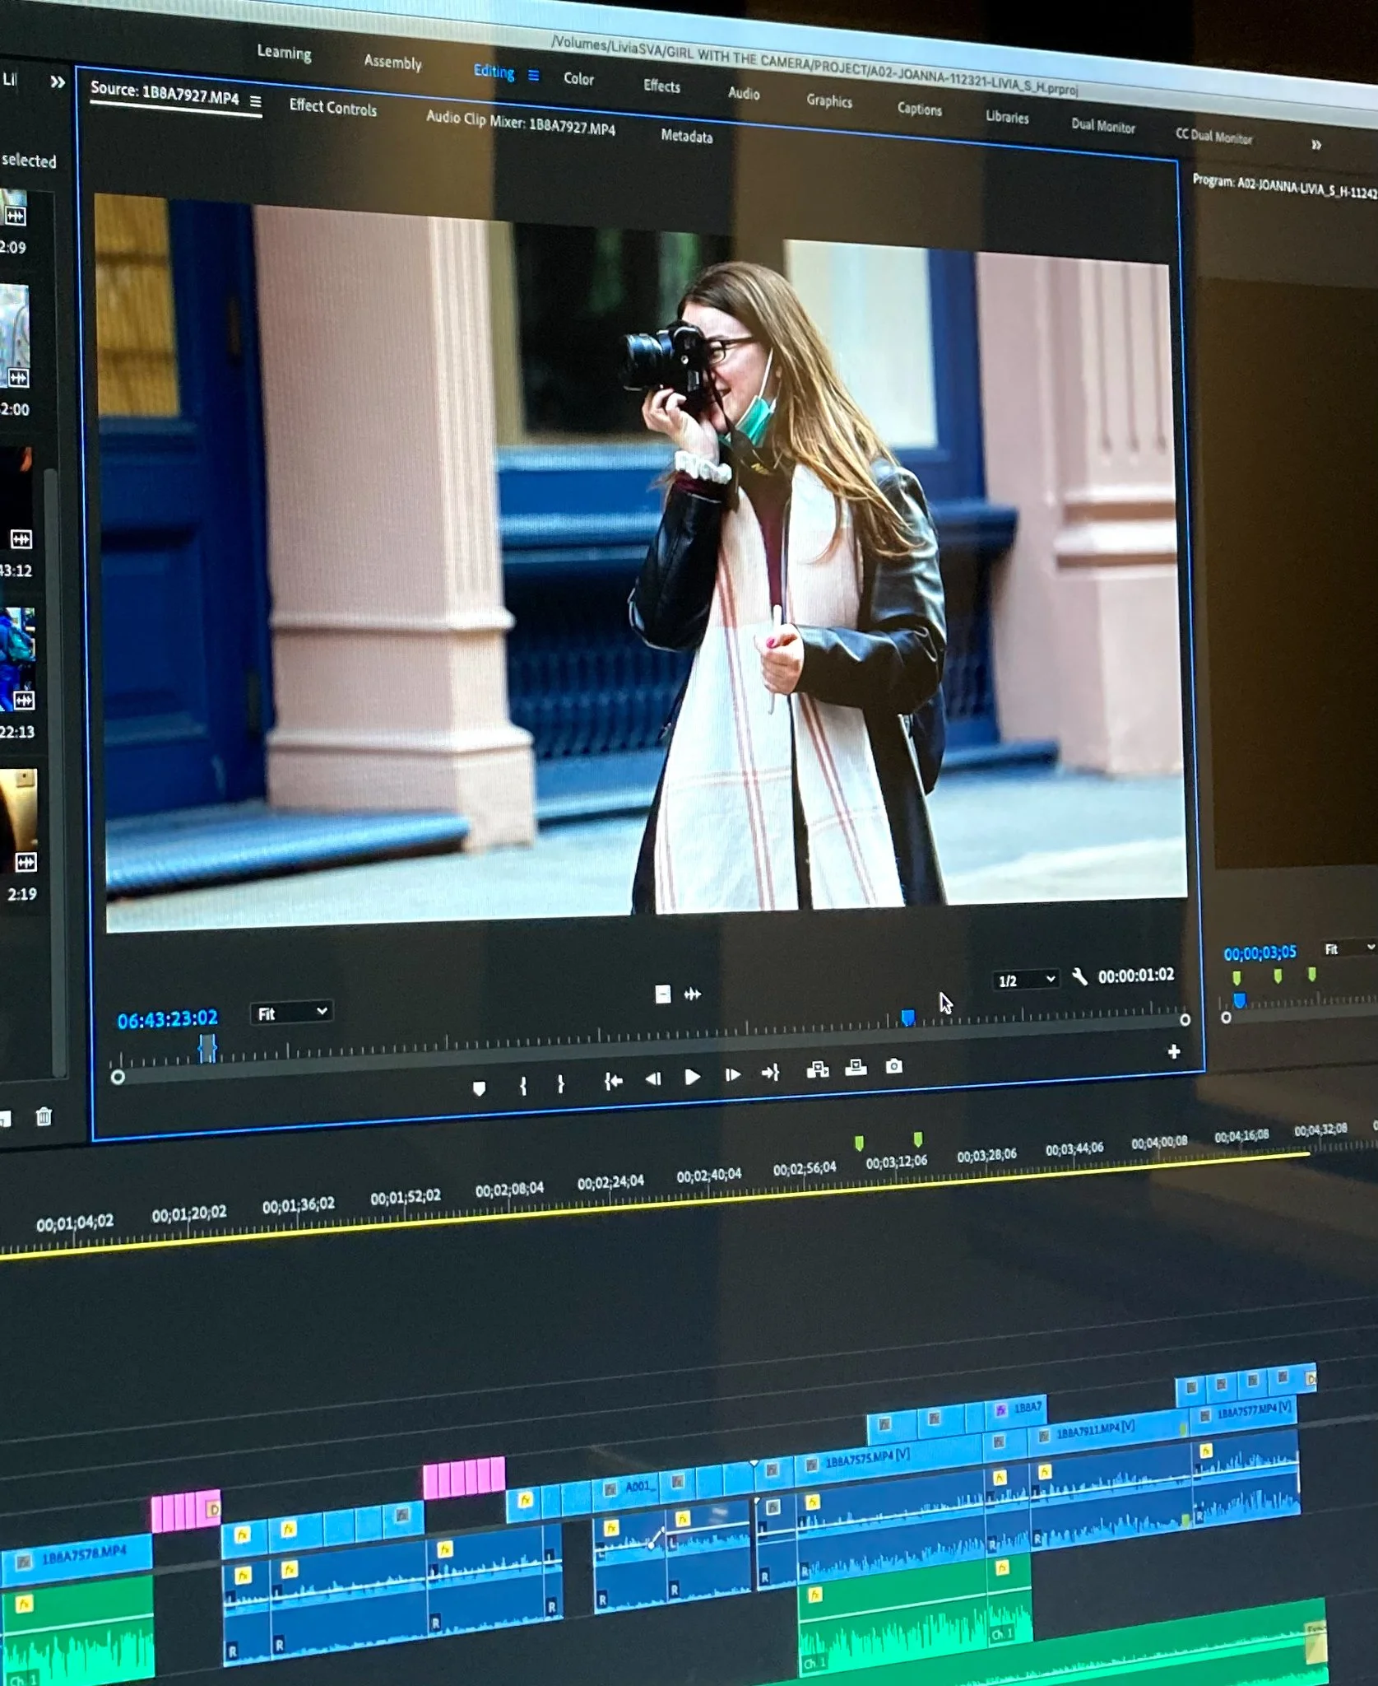Select the project thumbnail above 2:00
This screenshot has height=1686, width=1378.
[x=14, y=336]
